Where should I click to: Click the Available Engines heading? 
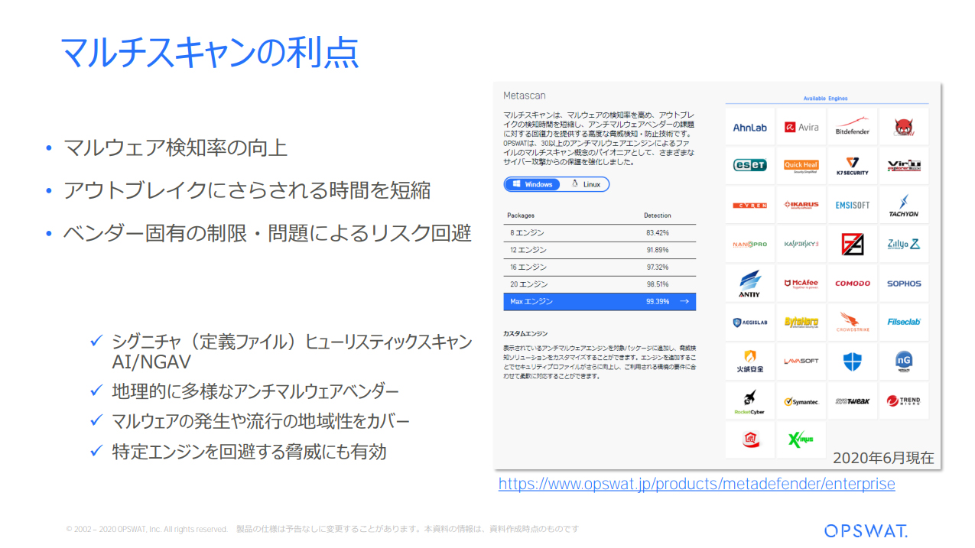[825, 99]
